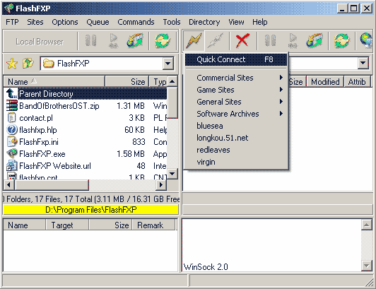
Task: Click the left pane pause transfer icon
Action: (91, 41)
